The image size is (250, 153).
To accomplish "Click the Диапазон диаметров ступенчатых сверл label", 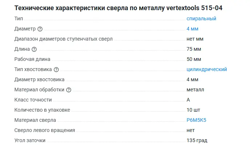I will 64,39.
